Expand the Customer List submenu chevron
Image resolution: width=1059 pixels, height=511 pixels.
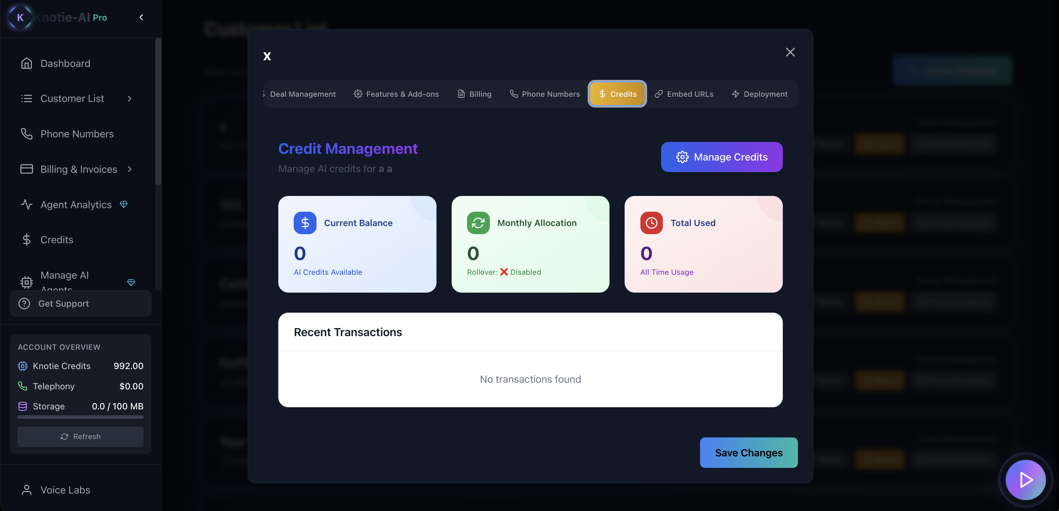(x=129, y=98)
